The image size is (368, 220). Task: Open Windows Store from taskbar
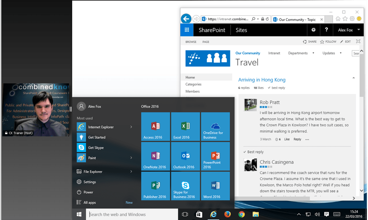pyautogui.click(x=199, y=214)
